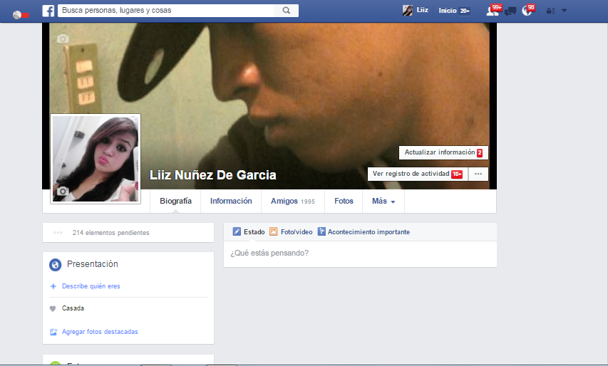Click the Presentación globe icon
The image size is (608, 366).
55,265
